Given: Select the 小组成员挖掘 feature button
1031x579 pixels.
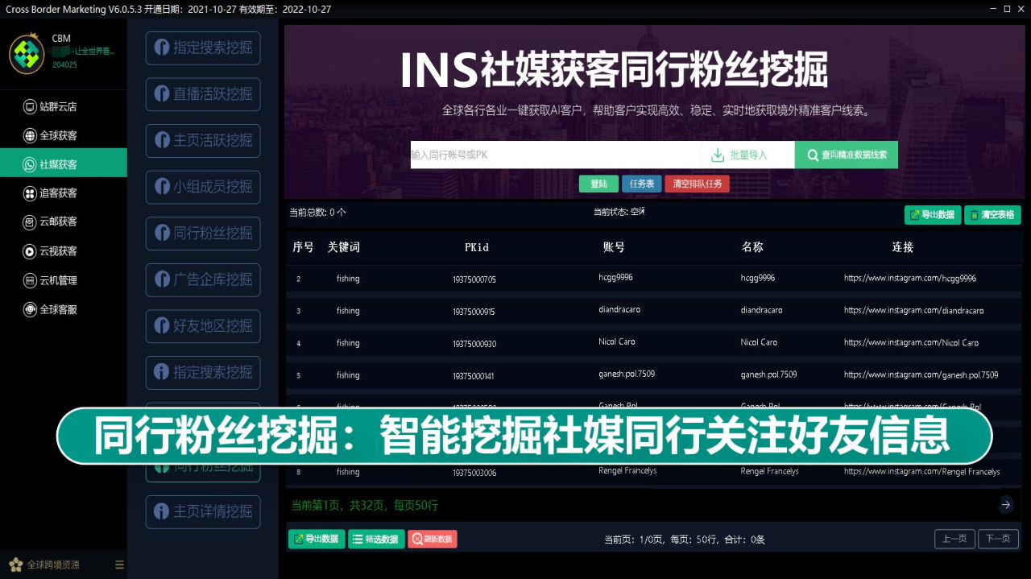Looking at the screenshot, I should coord(203,187).
